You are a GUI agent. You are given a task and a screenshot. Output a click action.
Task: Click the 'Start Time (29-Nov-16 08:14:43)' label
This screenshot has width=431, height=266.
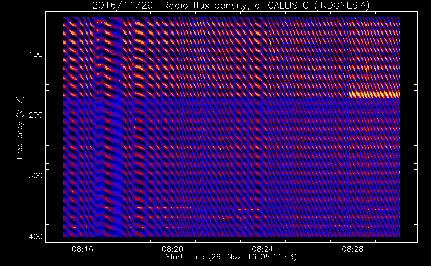point(231,257)
